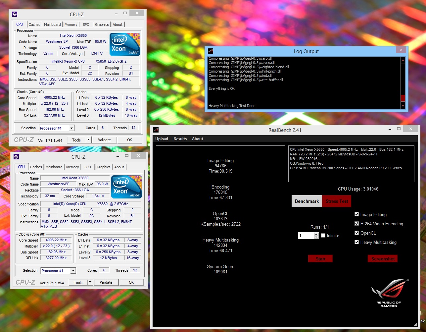Click the 'Everything is Ok' log line

(221, 88)
